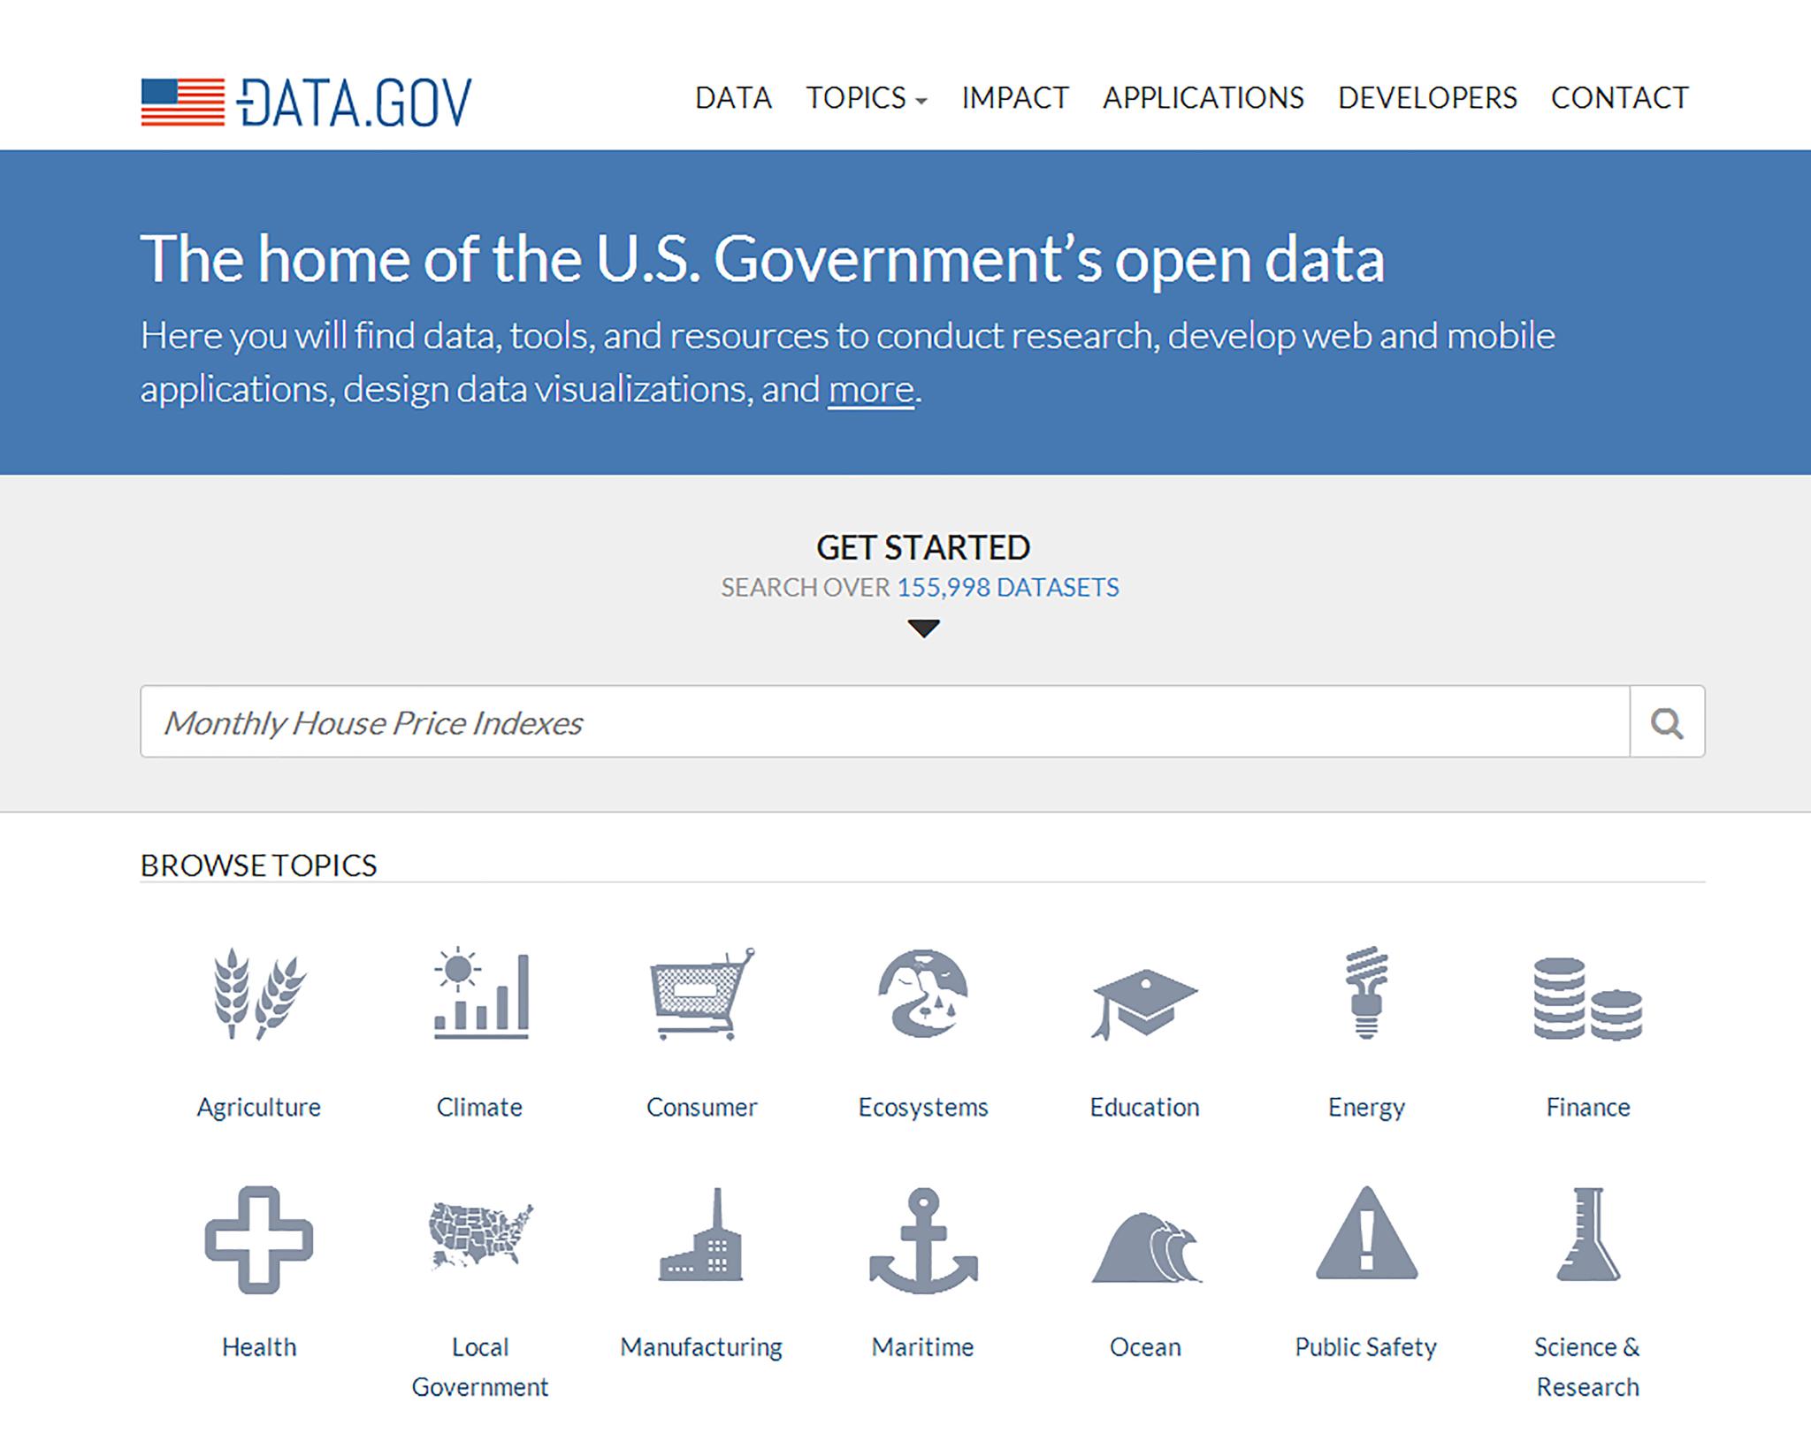Select the Energy light bulb icon

[1366, 994]
